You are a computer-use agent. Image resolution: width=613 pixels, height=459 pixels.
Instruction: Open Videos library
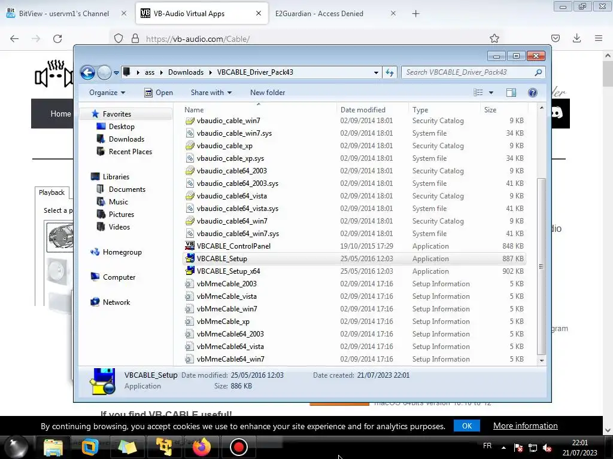click(119, 227)
